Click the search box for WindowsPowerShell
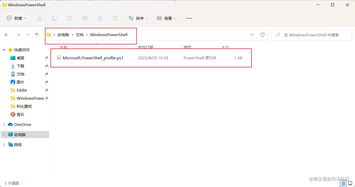Image resolution: width=355 pixels, height=187 pixels. 312,35
